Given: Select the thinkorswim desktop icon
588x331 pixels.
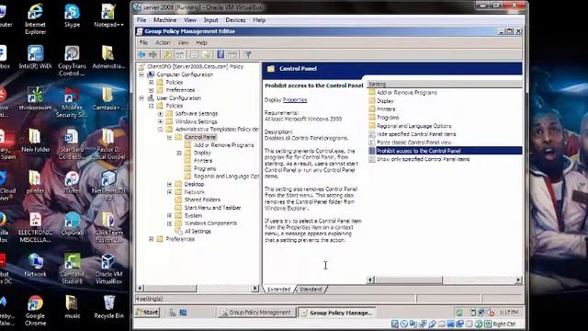Looking at the screenshot, I should (x=35, y=98).
